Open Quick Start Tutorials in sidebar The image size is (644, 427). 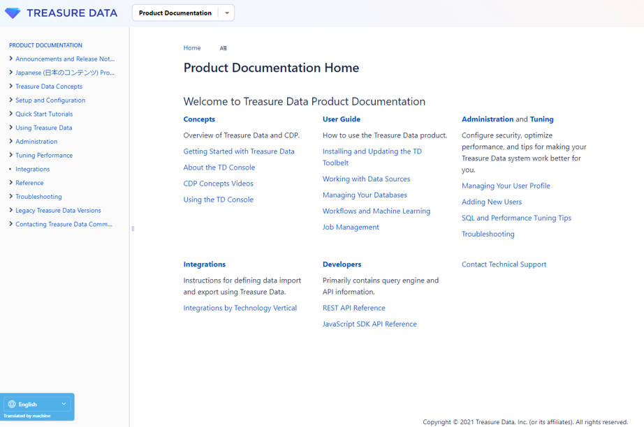[x=44, y=114]
